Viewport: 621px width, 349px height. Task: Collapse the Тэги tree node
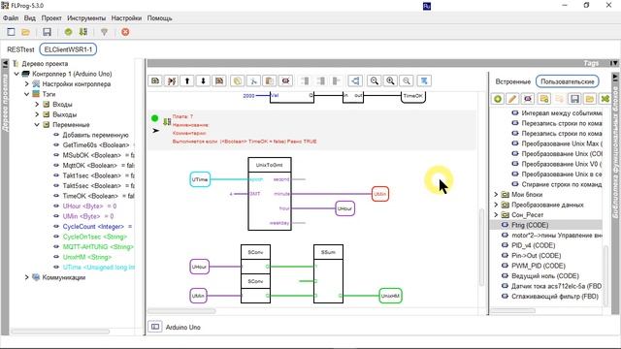tap(27, 94)
